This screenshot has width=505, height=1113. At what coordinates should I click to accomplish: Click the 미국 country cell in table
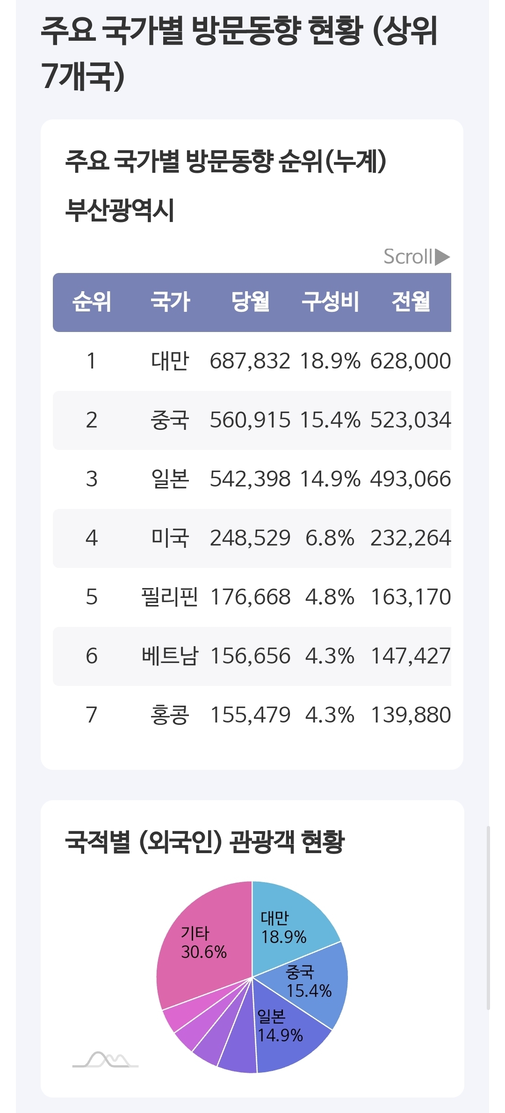click(170, 538)
